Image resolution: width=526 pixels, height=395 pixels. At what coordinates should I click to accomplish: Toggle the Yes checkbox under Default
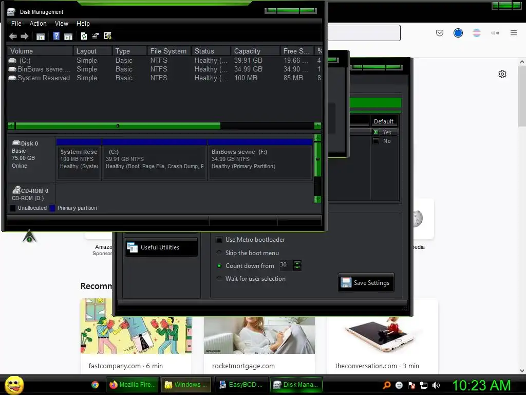pos(375,132)
